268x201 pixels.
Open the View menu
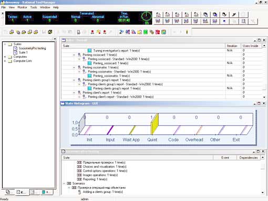(x=12, y=7)
